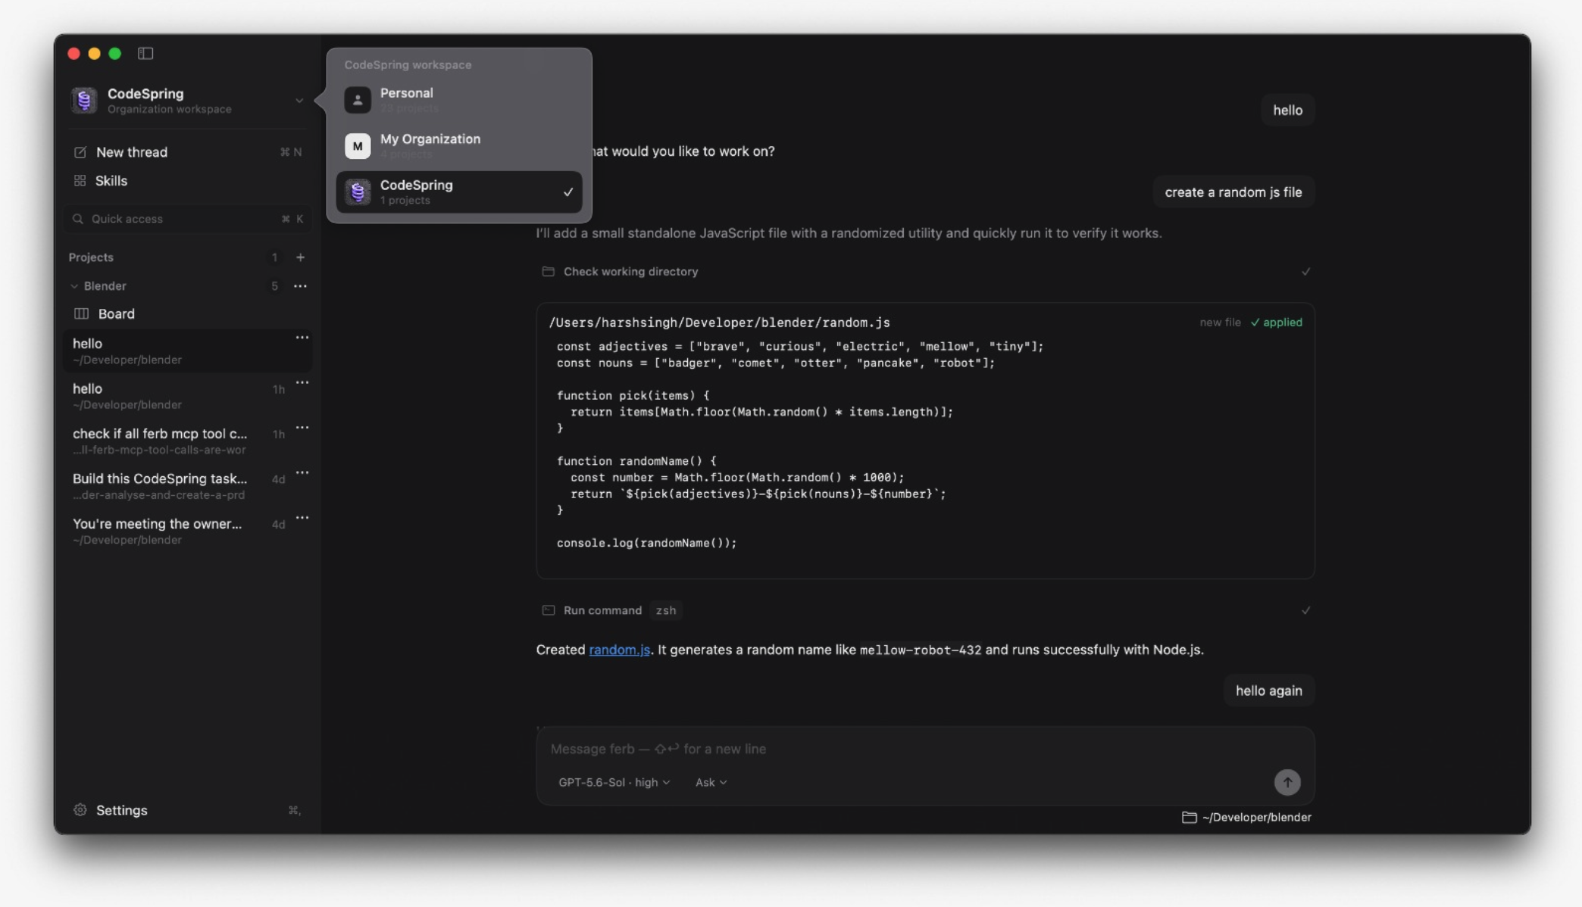Open options for the 1h-old hello thread
The width and height of the screenshot is (1582, 907).
click(x=302, y=383)
